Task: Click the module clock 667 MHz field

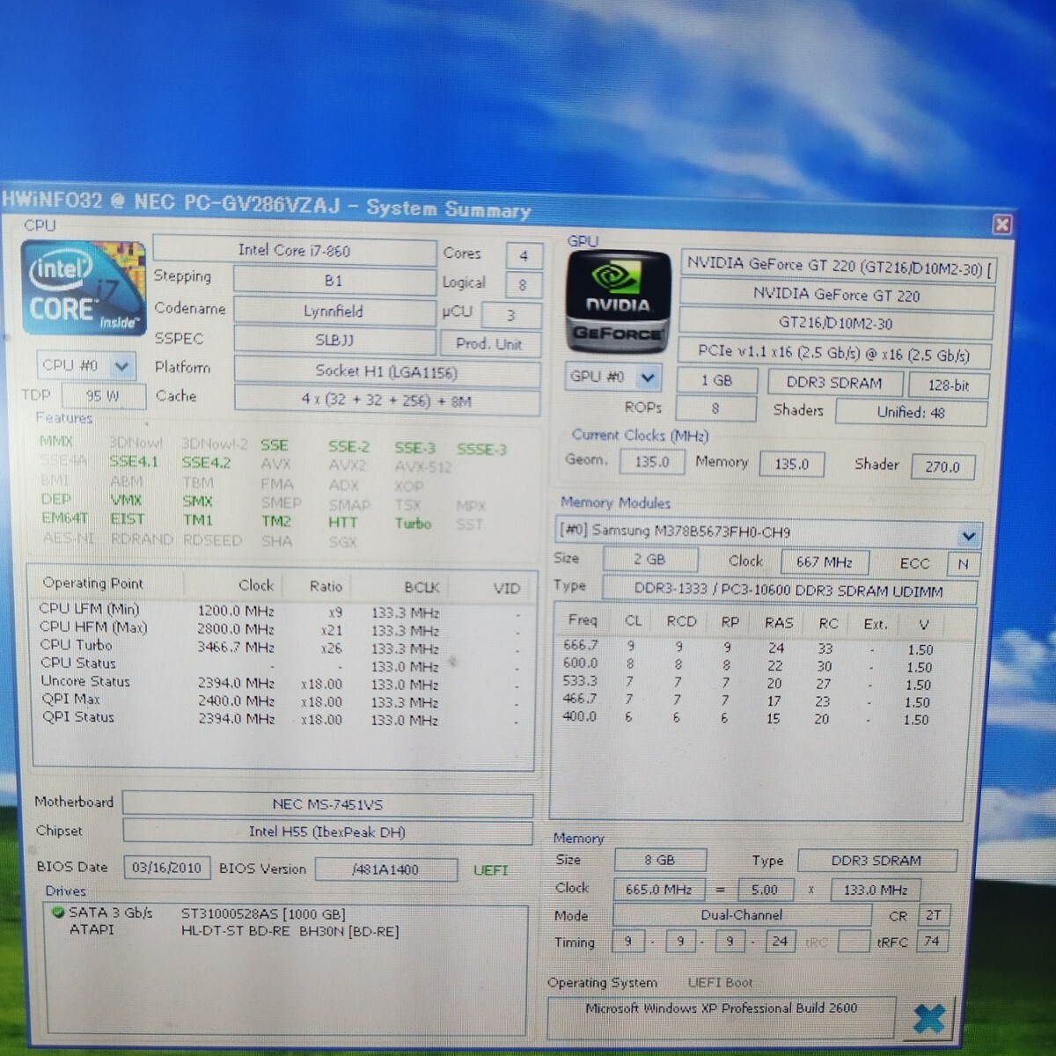Action: (x=825, y=561)
